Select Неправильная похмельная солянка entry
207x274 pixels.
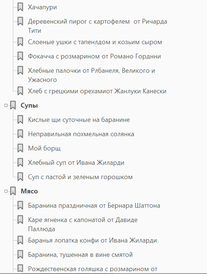pyautogui.click(x=81, y=134)
